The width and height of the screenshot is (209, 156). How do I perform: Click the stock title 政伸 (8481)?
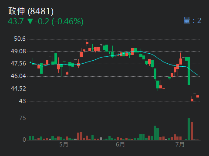point(31,11)
